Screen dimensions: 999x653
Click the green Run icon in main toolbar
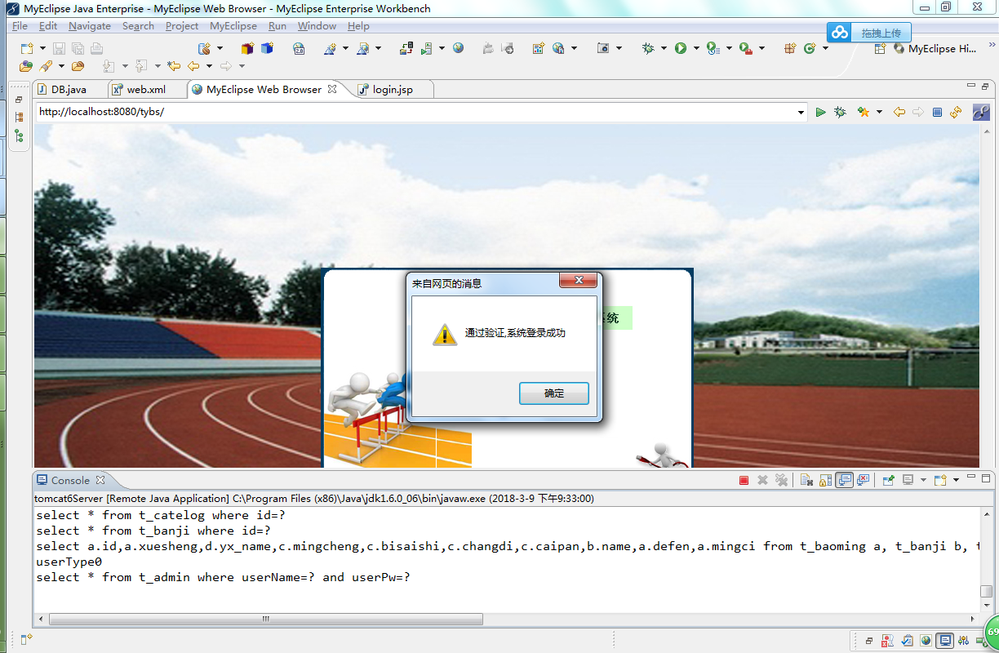click(681, 48)
